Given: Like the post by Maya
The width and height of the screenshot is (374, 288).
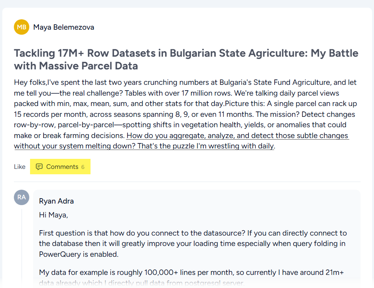Looking at the screenshot, I should (x=20, y=167).
